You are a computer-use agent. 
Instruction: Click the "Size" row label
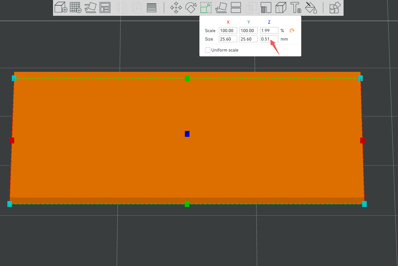point(209,39)
